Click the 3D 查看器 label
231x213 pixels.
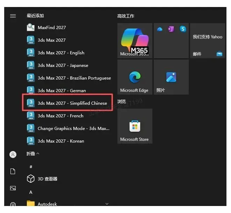point(48,179)
